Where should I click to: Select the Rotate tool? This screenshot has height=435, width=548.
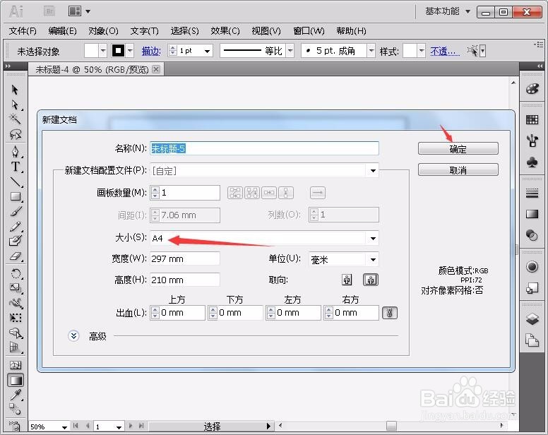15,273
